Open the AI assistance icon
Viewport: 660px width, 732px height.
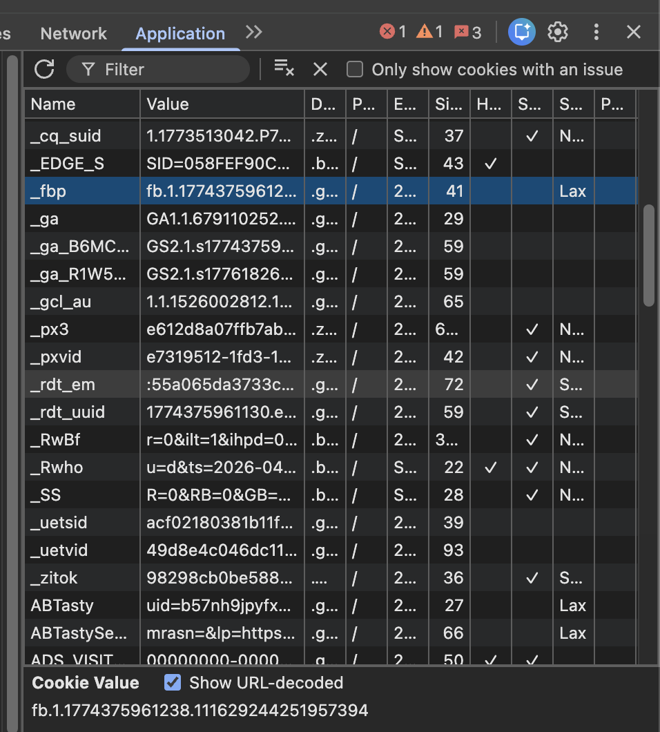(522, 32)
